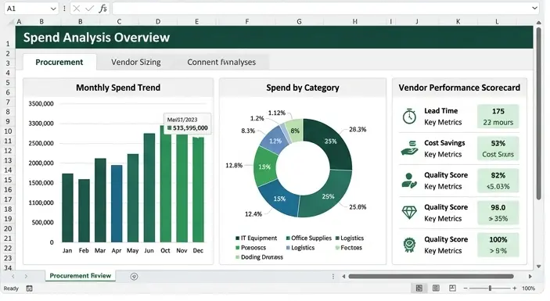Click the person-checkmark Quality Score icon

point(409,181)
